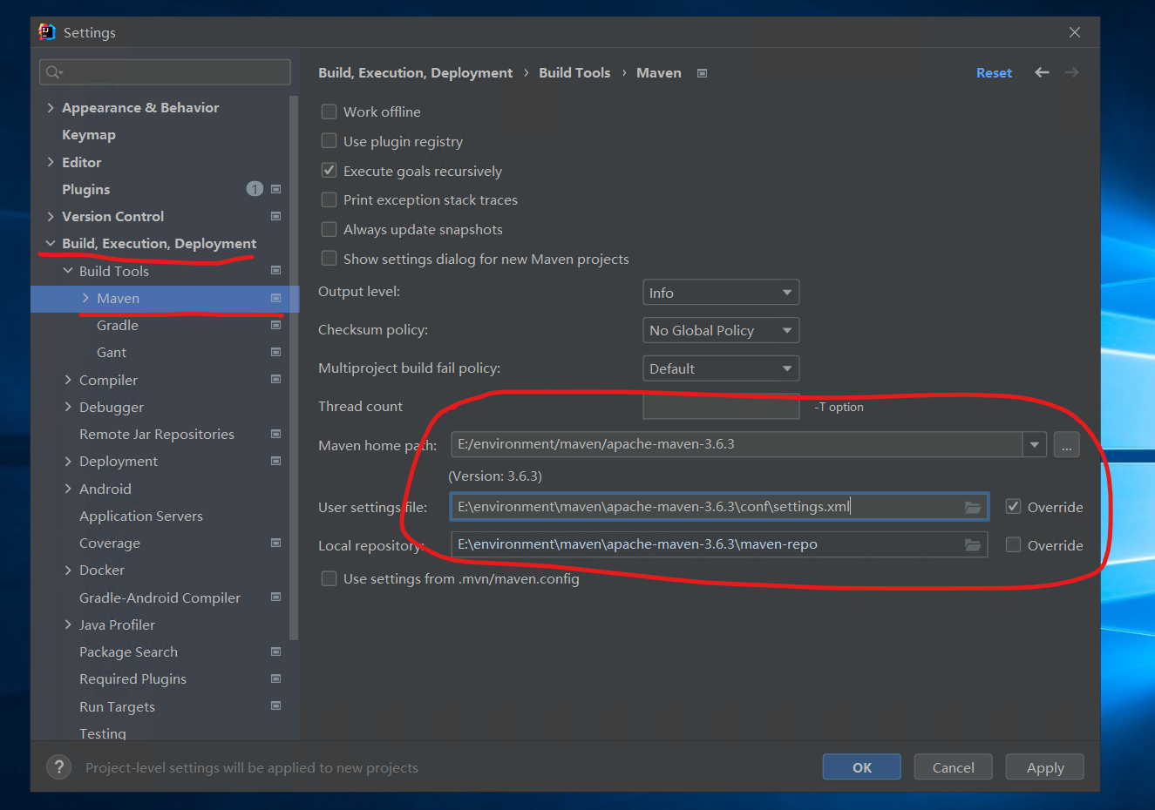Select Gradle under Build Tools

[x=118, y=325]
